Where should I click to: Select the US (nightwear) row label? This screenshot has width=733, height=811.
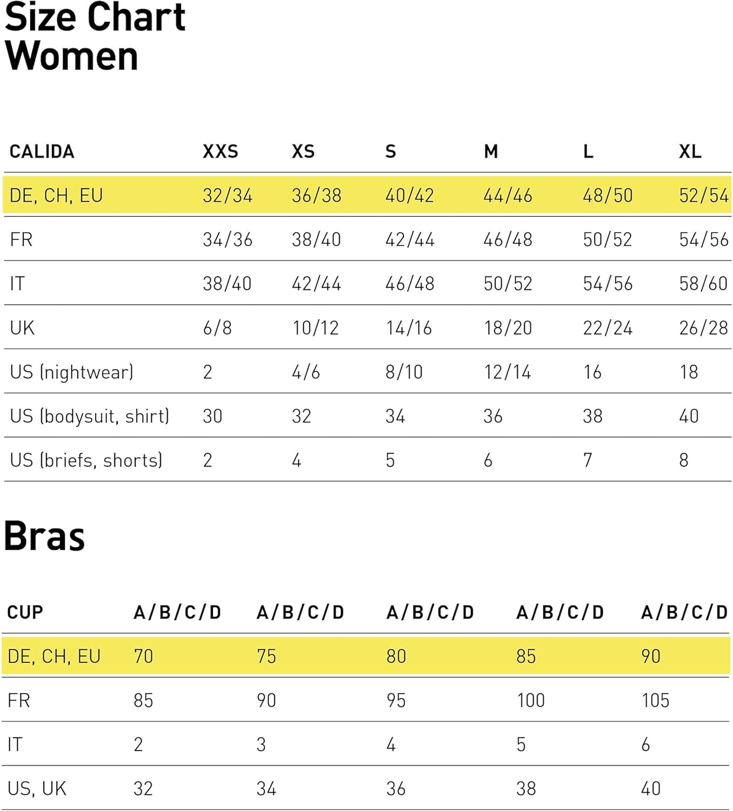point(71,372)
